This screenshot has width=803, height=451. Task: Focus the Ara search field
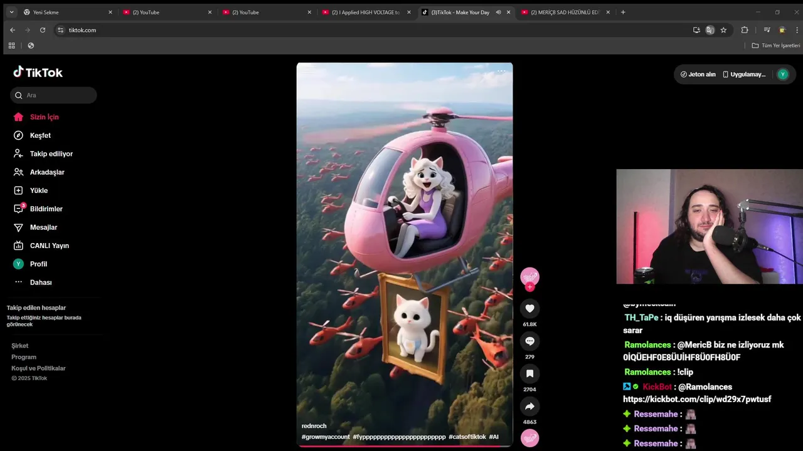point(53,95)
